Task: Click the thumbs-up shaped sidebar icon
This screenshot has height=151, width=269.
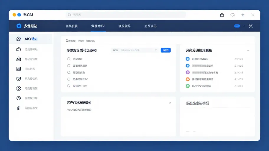Action: pyautogui.click(x=19, y=49)
